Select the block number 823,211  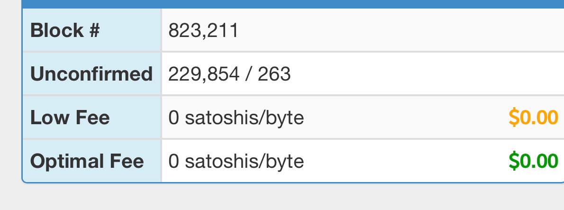(x=203, y=30)
